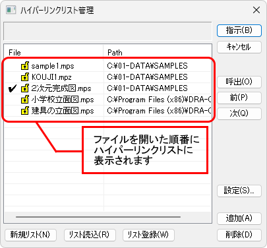Open 設定(S)... settings
Image resolution: width=267 pixels, height=248 pixels.
click(x=239, y=191)
